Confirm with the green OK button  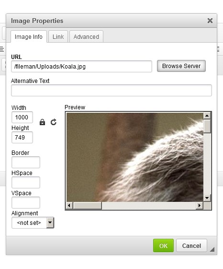(x=163, y=246)
